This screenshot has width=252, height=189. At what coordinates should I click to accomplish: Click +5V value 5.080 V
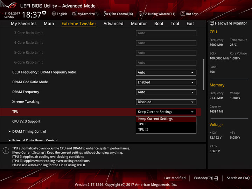click(x=235, y=138)
